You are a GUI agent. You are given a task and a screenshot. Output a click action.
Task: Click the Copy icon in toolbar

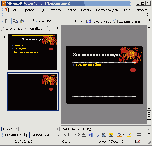point(15,21)
